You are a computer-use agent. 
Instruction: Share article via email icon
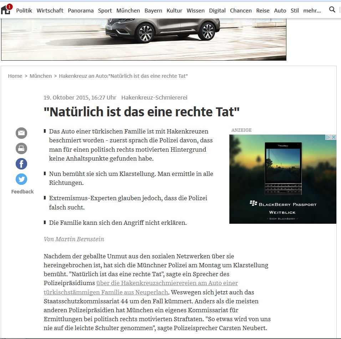pyautogui.click(x=21, y=133)
